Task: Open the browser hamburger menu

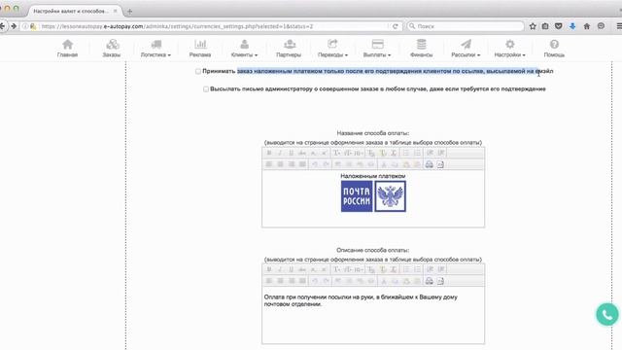Action: (619, 26)
